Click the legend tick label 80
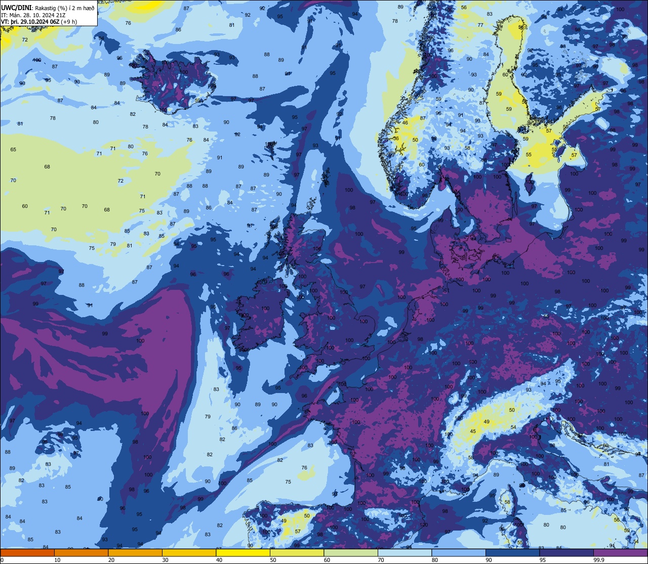The height and width of the screenshot is (564, 648). pos(435,560)
